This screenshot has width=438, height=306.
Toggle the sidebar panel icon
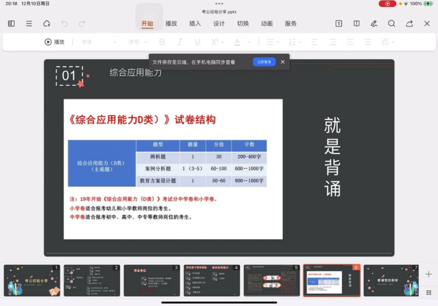click(x=11, y=24)
